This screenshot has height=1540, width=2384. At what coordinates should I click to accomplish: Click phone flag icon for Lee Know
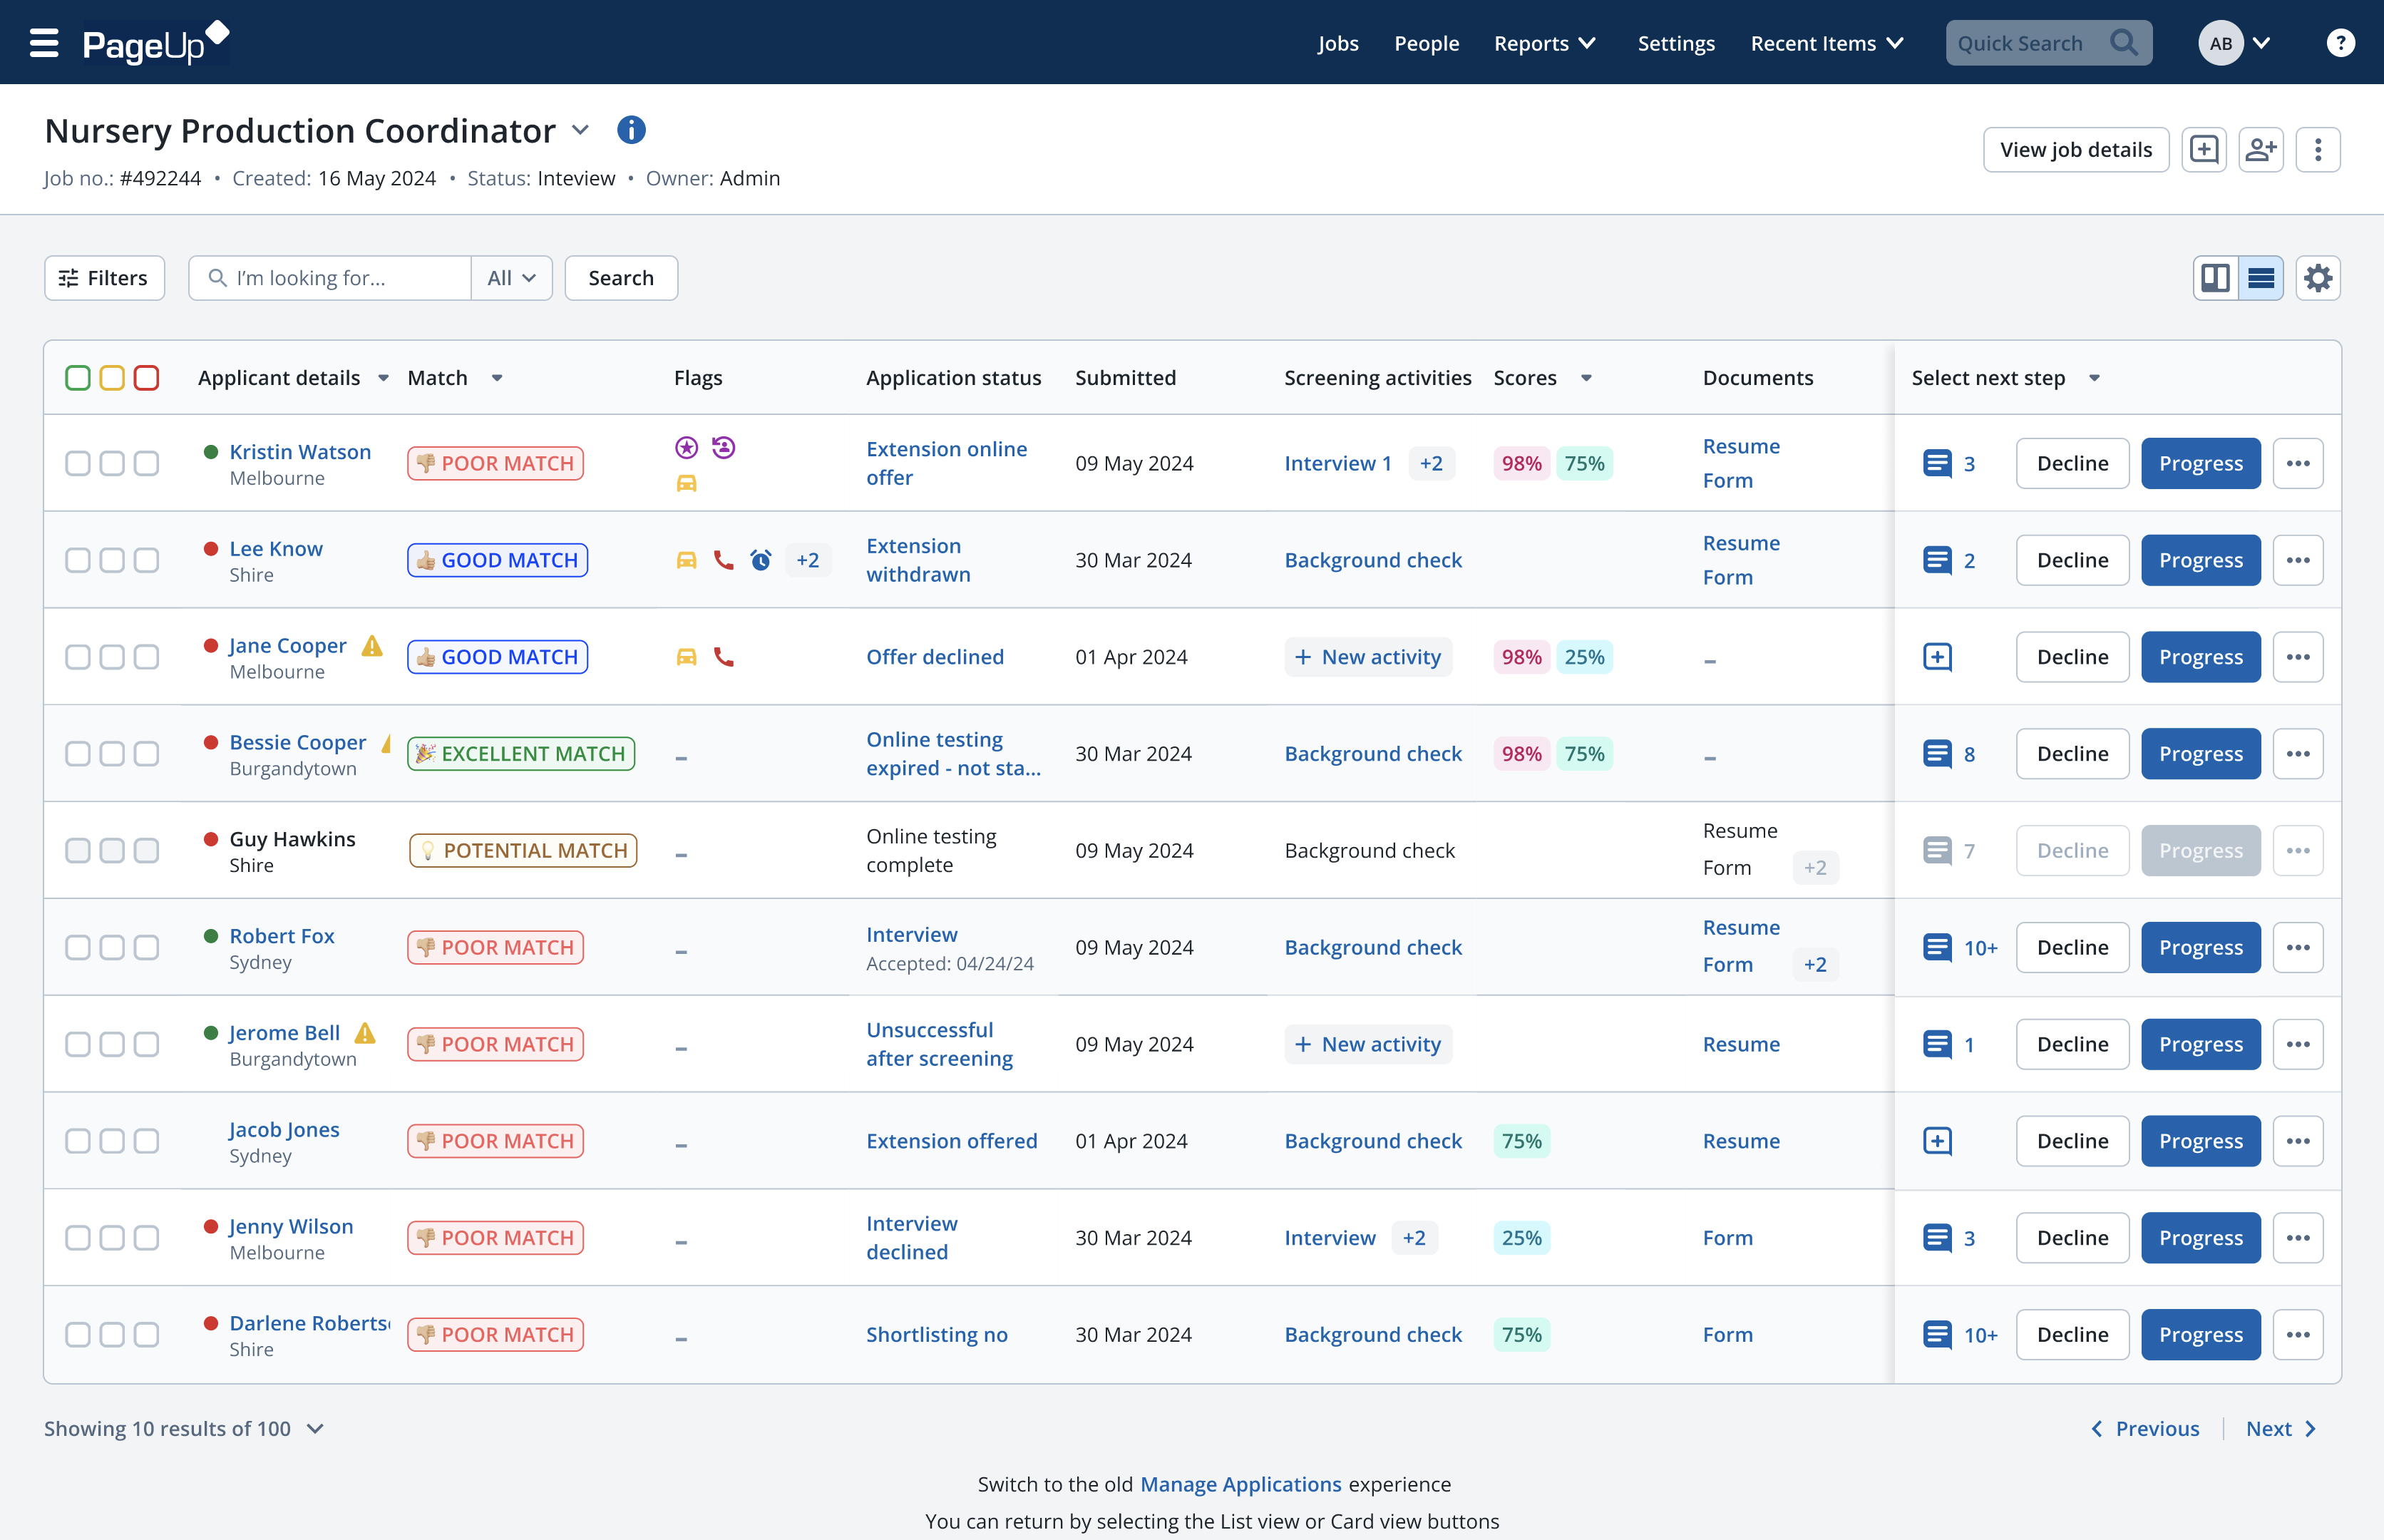point(723,560)
